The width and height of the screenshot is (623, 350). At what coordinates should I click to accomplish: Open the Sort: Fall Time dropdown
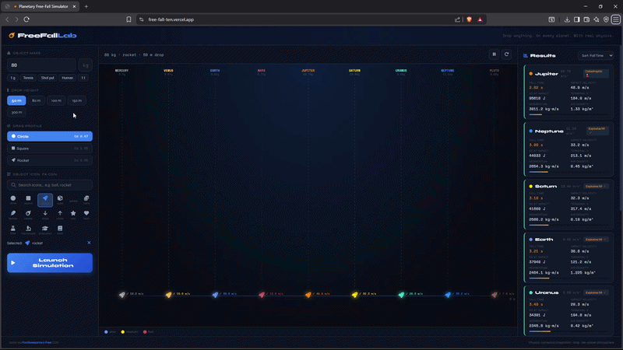596,56
